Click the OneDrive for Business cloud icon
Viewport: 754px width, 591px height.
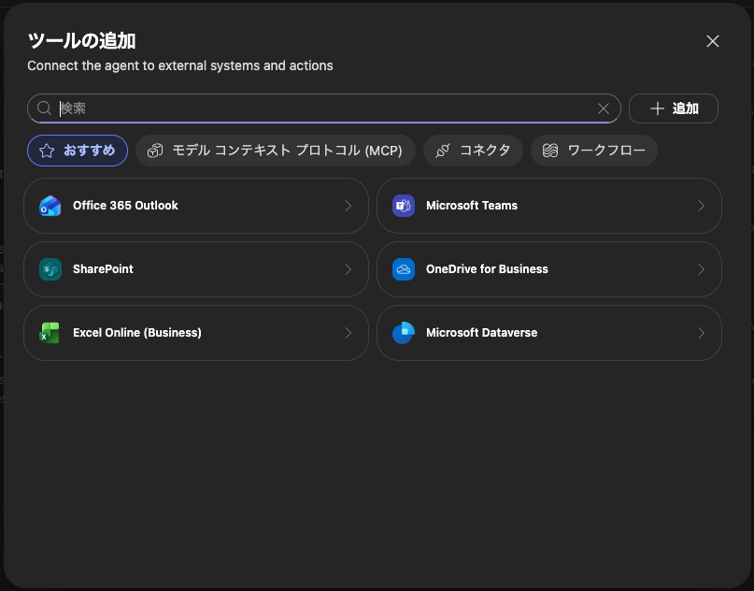[x=404, y=269]
